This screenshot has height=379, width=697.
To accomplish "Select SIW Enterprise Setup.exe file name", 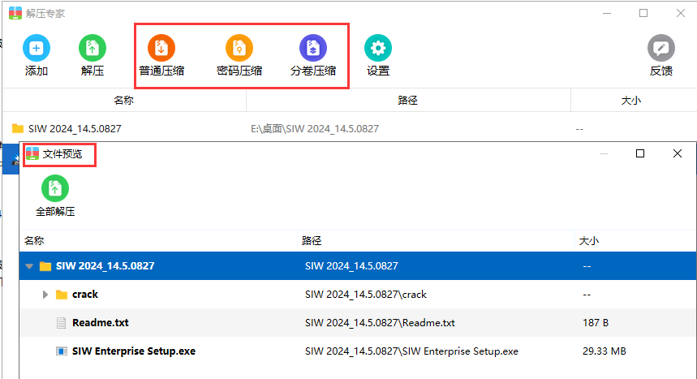I will click(134, 351).
